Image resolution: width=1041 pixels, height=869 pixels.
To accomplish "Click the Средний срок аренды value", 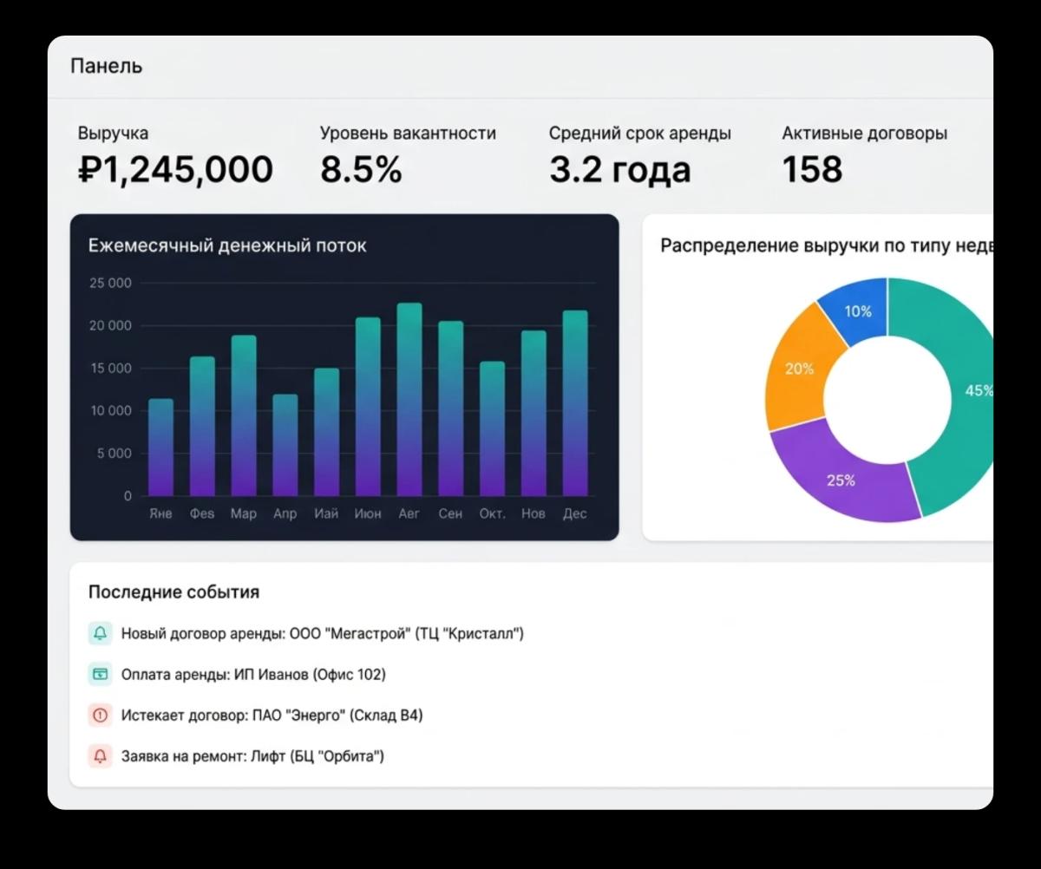I will pos(621,169).
